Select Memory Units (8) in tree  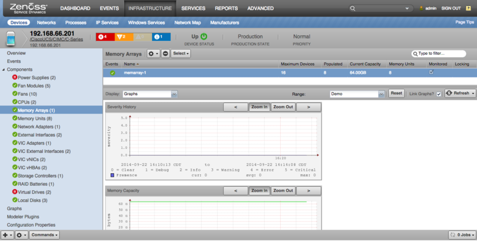coord(35,118)
